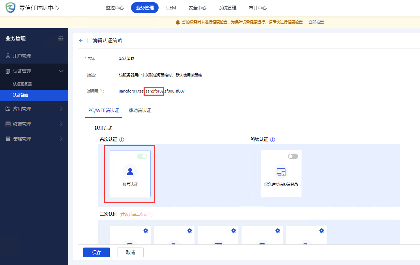The image size is (420, 265).
Task: Click the 用户管理 person icon
Action: coord(8,56)
